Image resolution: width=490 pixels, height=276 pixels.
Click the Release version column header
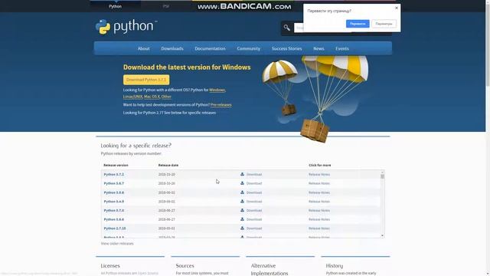pos(116,165)
